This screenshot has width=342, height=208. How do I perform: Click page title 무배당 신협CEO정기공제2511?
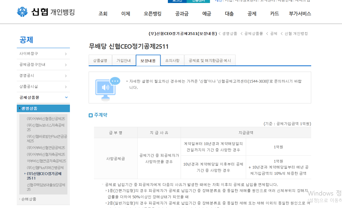(129, 46)
